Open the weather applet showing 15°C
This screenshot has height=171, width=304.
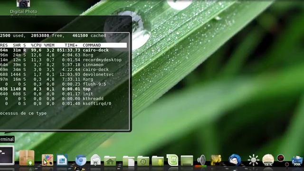click(268, 160)
